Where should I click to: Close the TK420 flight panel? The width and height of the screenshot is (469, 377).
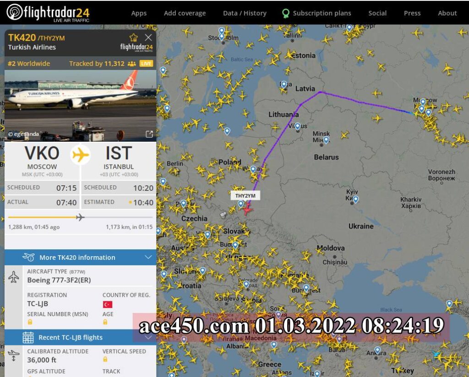(x=148, y=38)
